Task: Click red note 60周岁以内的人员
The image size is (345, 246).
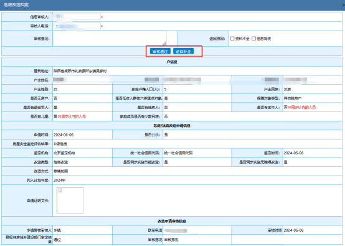Action: pos(301,107)
